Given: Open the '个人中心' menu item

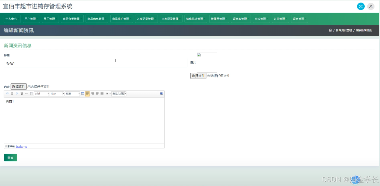Looking at the screenshot, I should point(12,19).
